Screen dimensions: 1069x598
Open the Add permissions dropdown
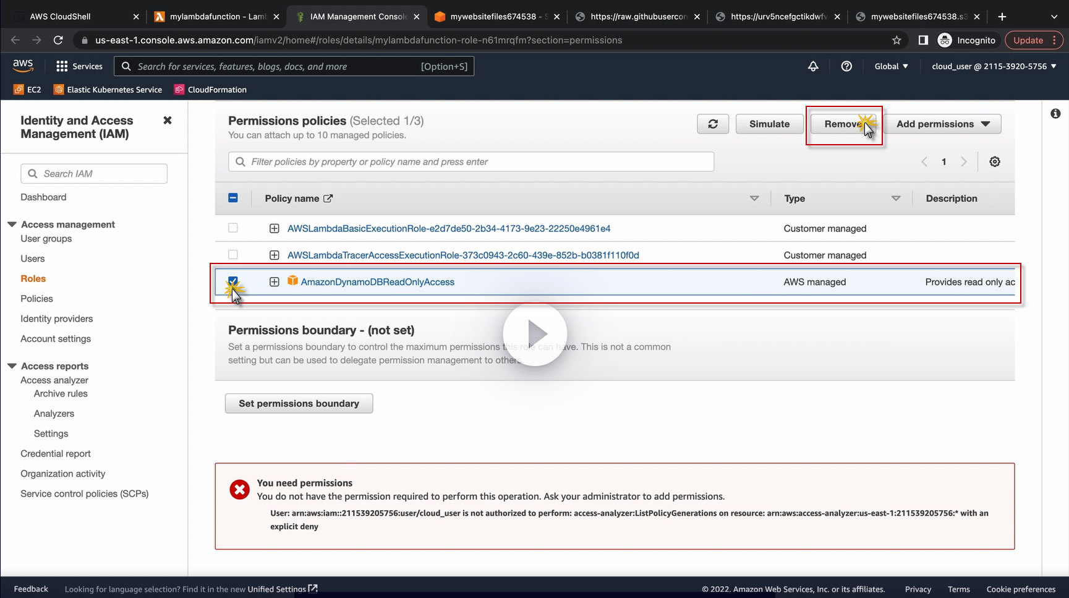(x=942, y=124)
